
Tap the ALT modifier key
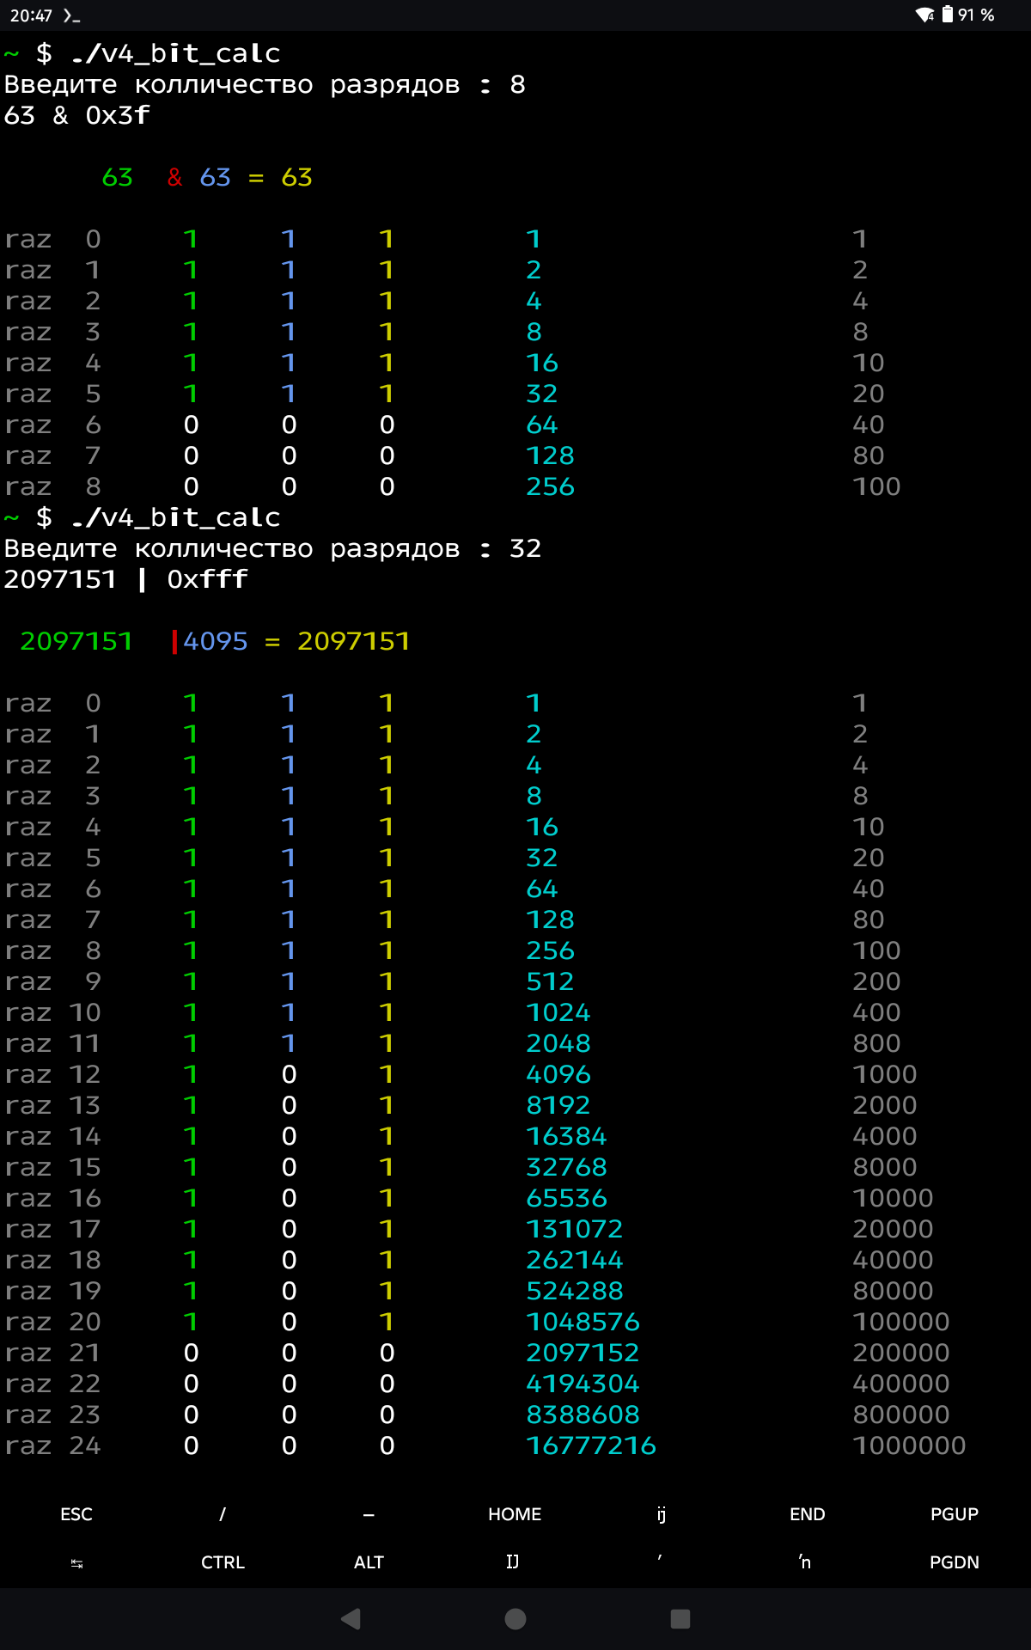click(369, 1562)
